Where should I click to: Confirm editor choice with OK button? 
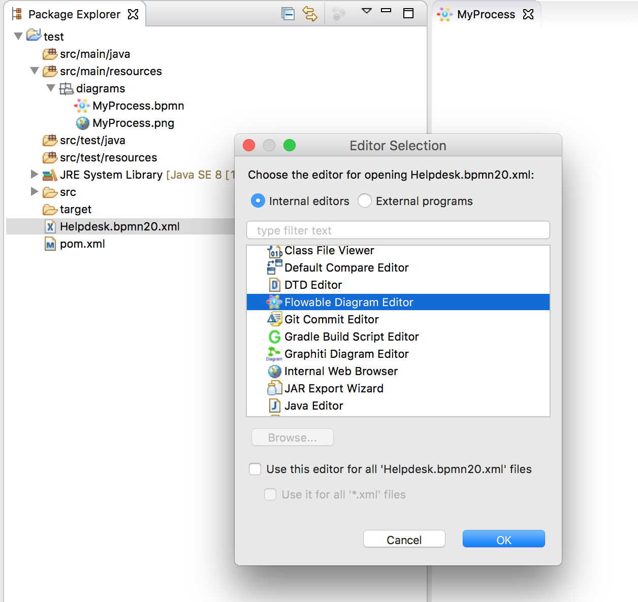click(x=504, y=540)
